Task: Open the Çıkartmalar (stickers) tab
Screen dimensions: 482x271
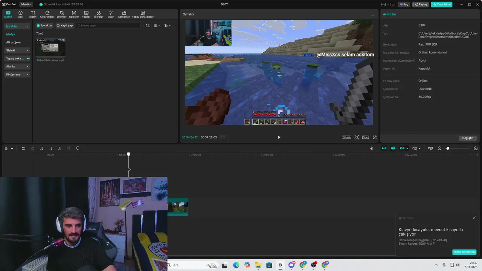Action: pos(47,14)
